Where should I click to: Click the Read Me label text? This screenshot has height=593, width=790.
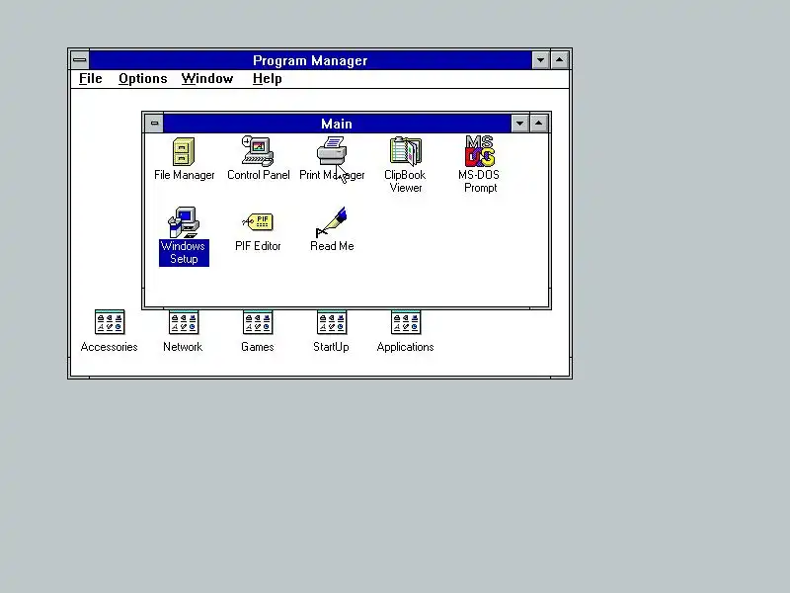(x=332, y=246)
